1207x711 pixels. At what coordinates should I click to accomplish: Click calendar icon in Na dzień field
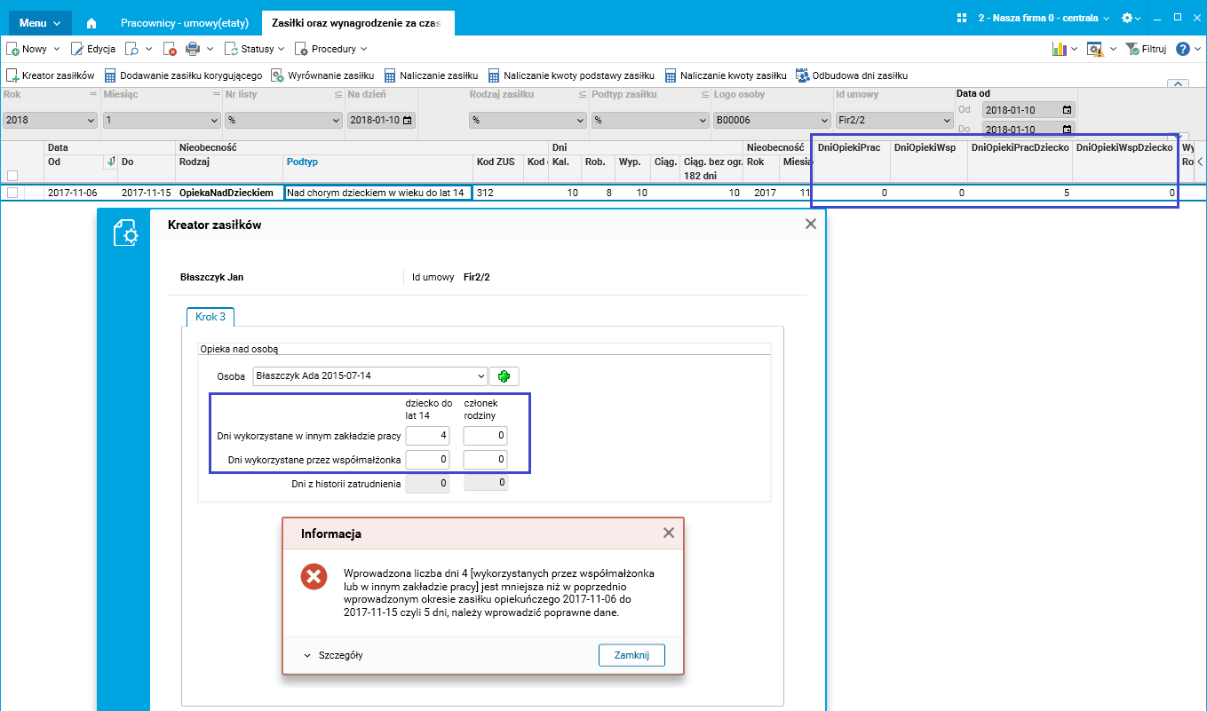407,121
